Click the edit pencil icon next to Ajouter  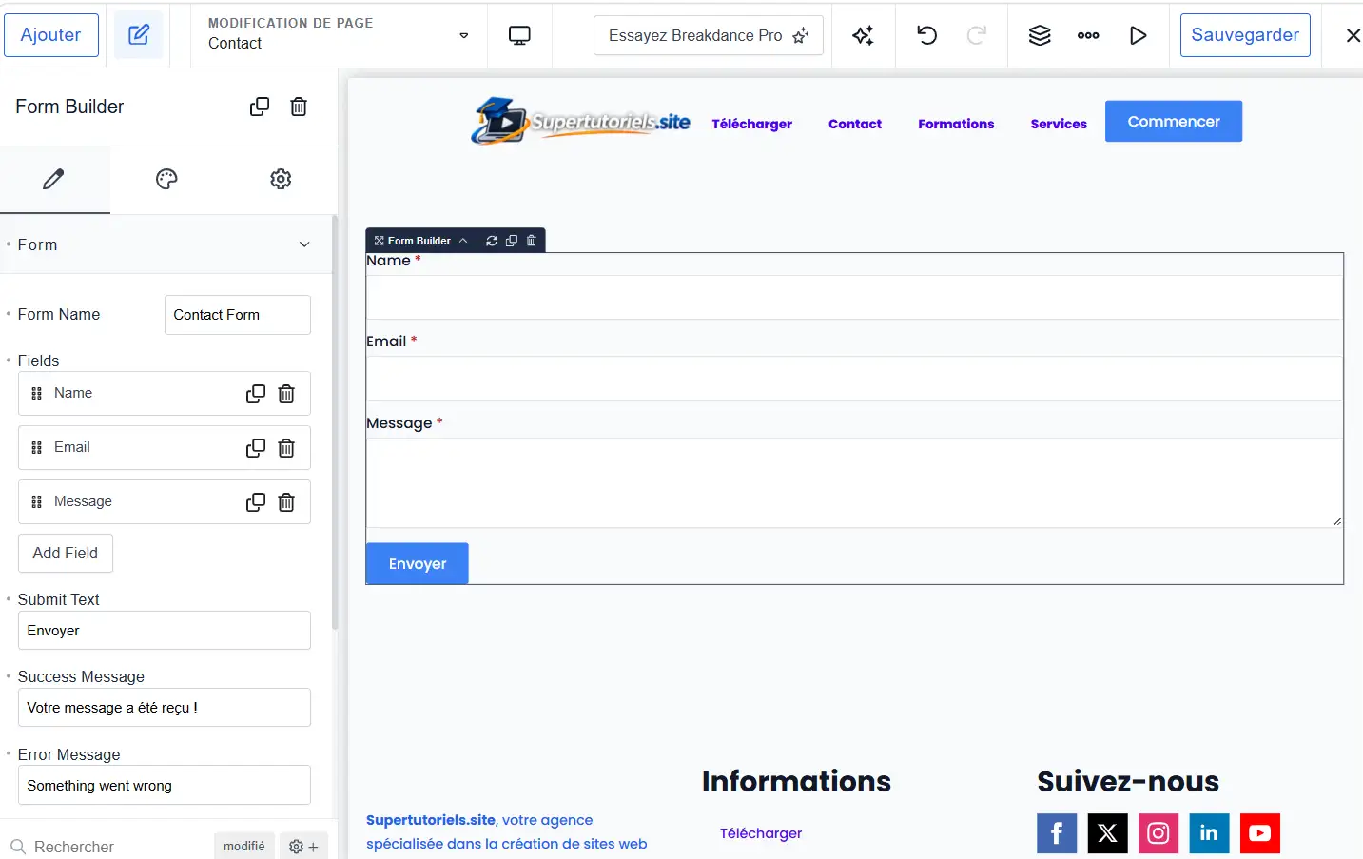[x=139, y=35]
